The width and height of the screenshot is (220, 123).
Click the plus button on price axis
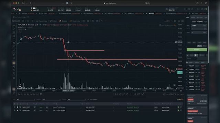point(176,42)
